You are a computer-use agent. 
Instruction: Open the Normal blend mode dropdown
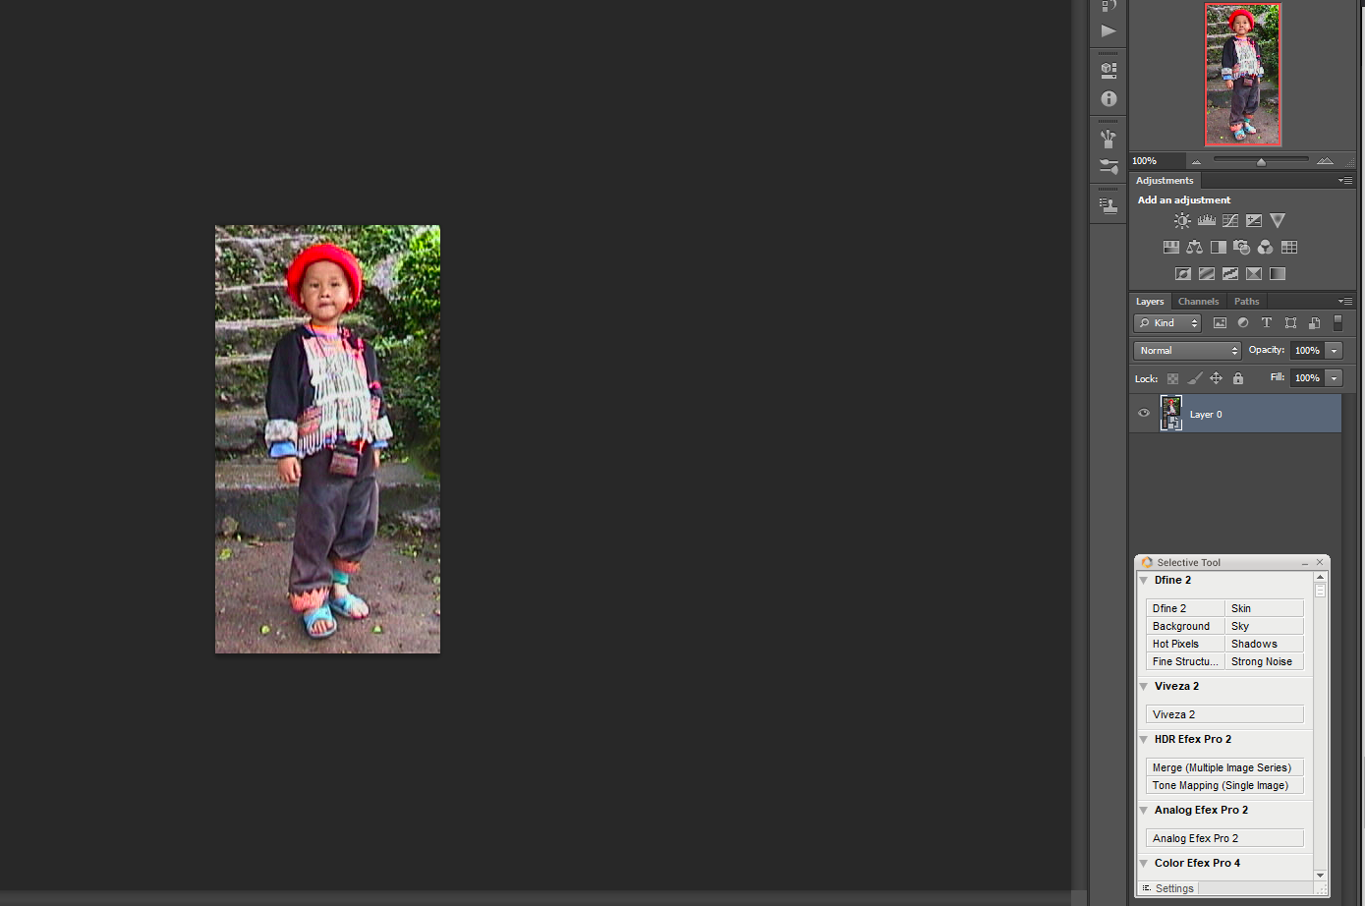coord(1187,351)
